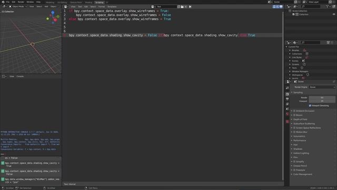Expand the Line Styles data row
This screenshot has height=190, width=337.
click(290, 58)
